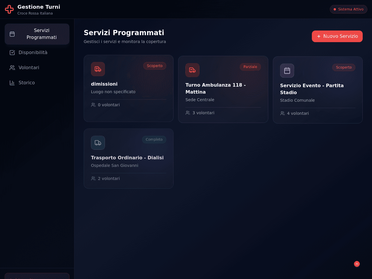Click Ospedale San Giovanni location text
Image resolution: width=372 pixels, height=279 pixels.
point(115,165)
